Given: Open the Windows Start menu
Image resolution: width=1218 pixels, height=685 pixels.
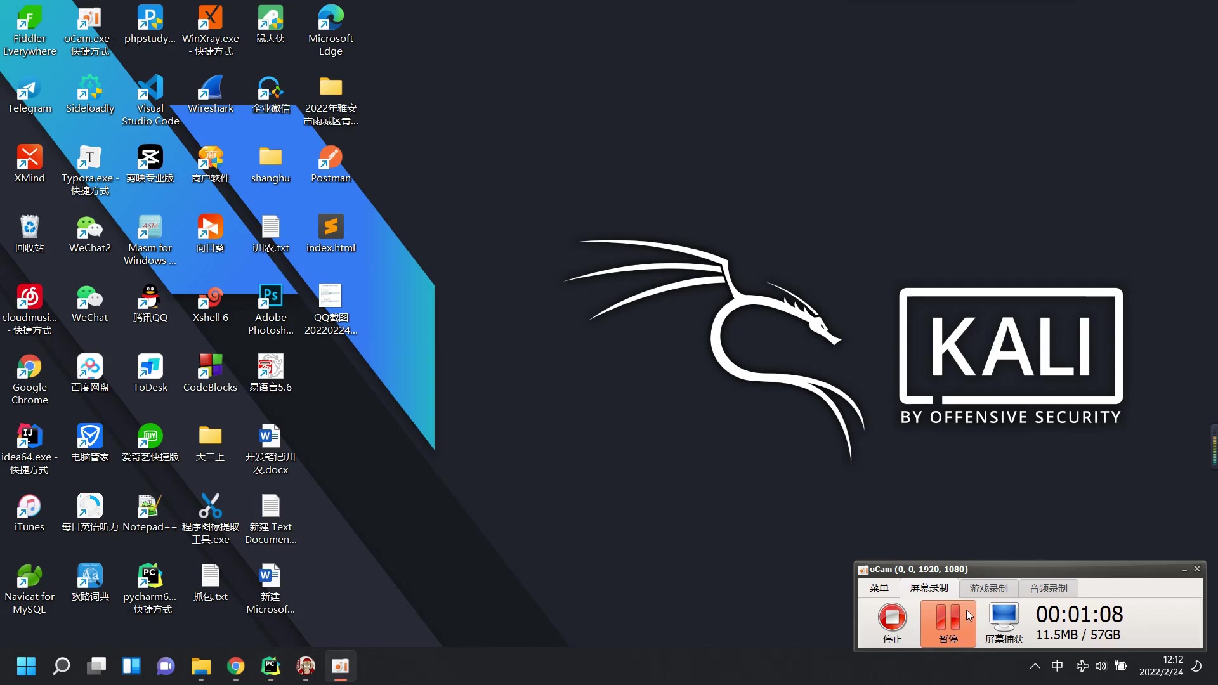Looking at the screenshot, I should 26,666.
